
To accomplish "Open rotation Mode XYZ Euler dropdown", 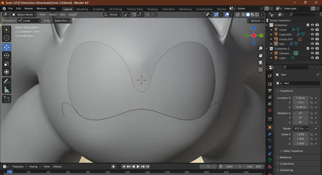I will (301, 129).
